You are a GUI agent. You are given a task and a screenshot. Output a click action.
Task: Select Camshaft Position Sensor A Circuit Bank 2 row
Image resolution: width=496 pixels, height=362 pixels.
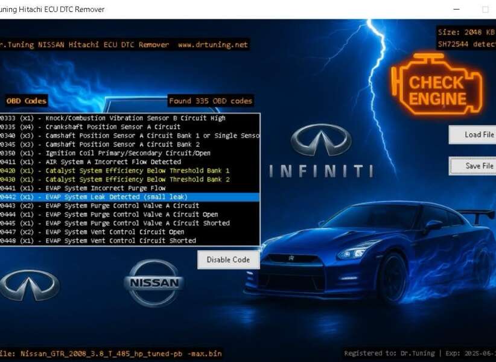pyautogui.click(x=130, y=144)
